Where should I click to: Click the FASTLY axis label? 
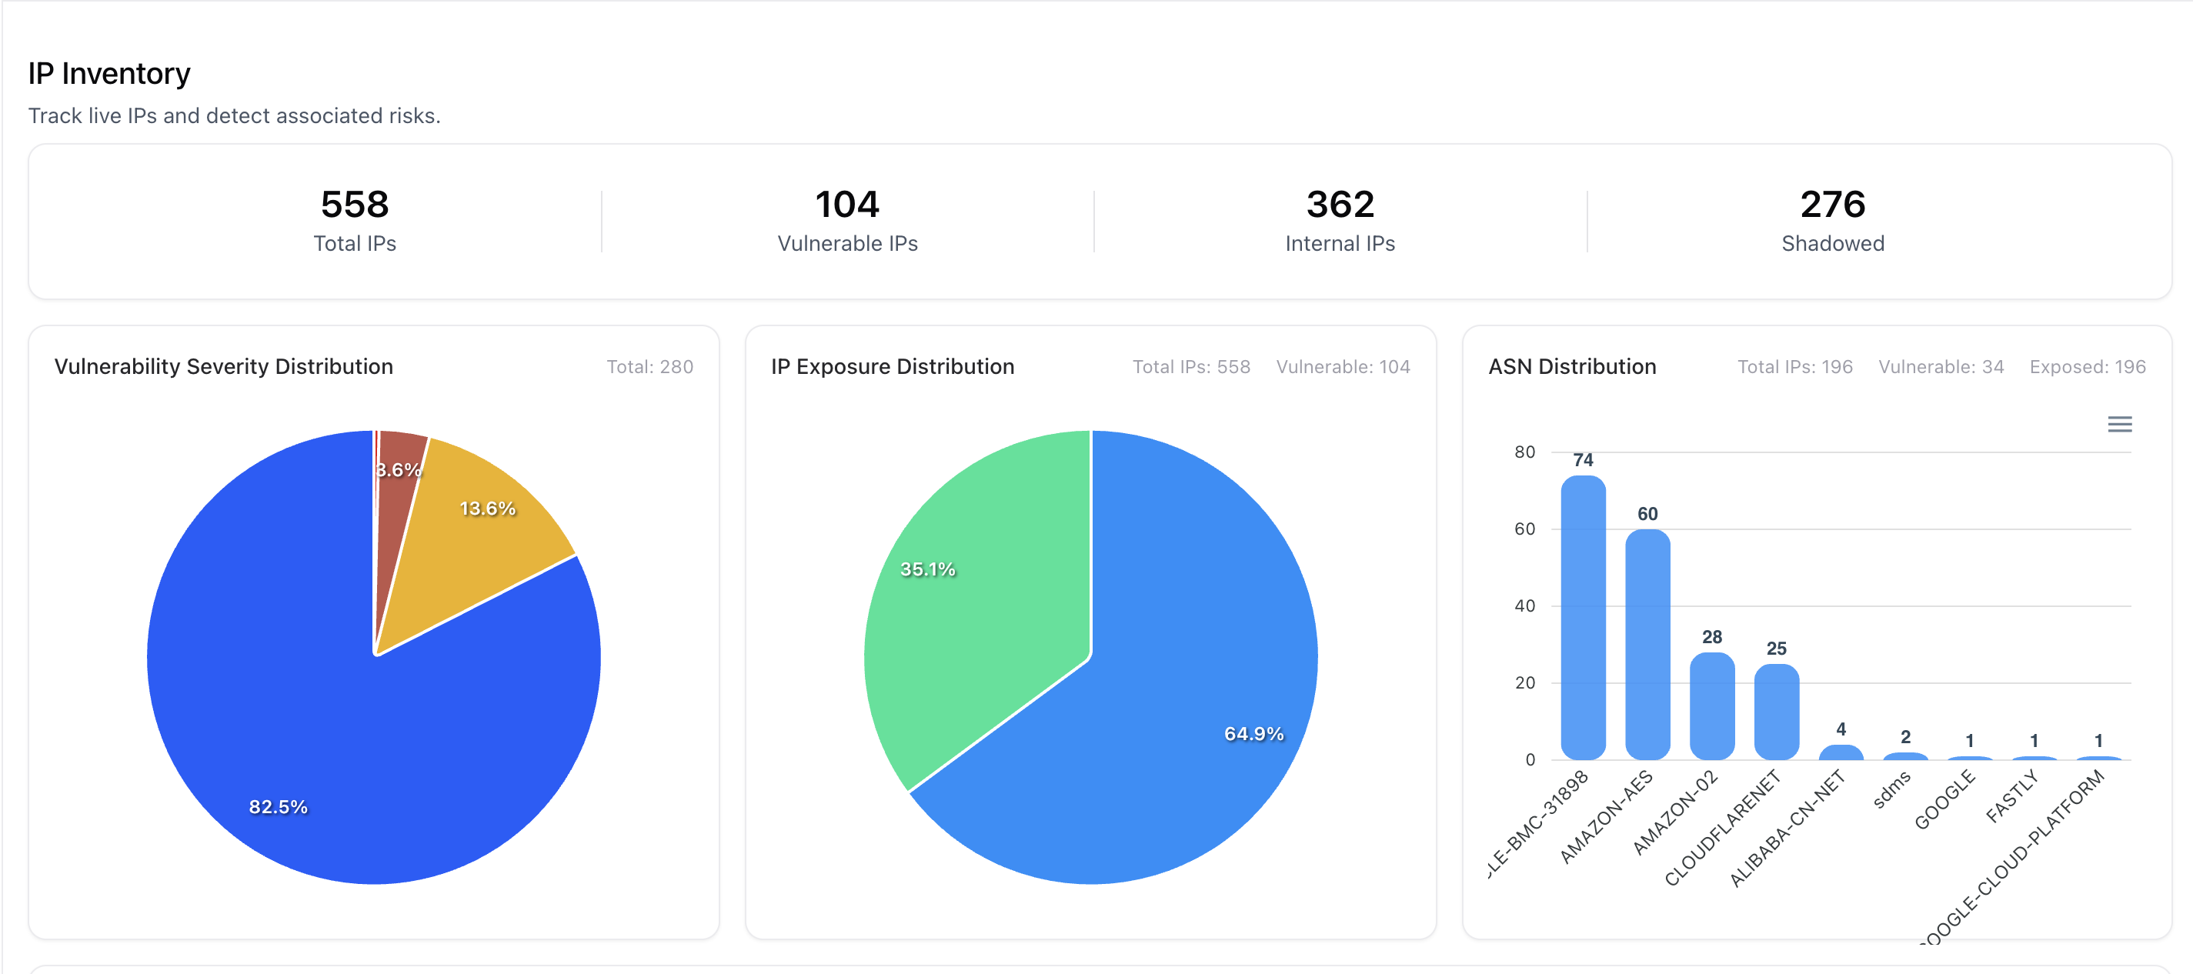click(x=2012, y=796)
